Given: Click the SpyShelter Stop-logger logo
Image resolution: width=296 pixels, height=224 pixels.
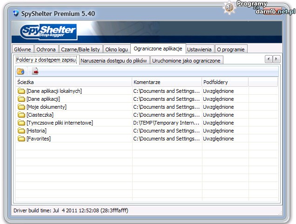Looking at the screenshot, I should coord(48,32).
